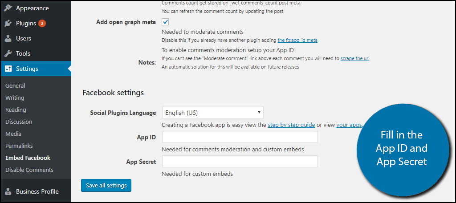Open the Permalinks settings item

click(19, 146)
